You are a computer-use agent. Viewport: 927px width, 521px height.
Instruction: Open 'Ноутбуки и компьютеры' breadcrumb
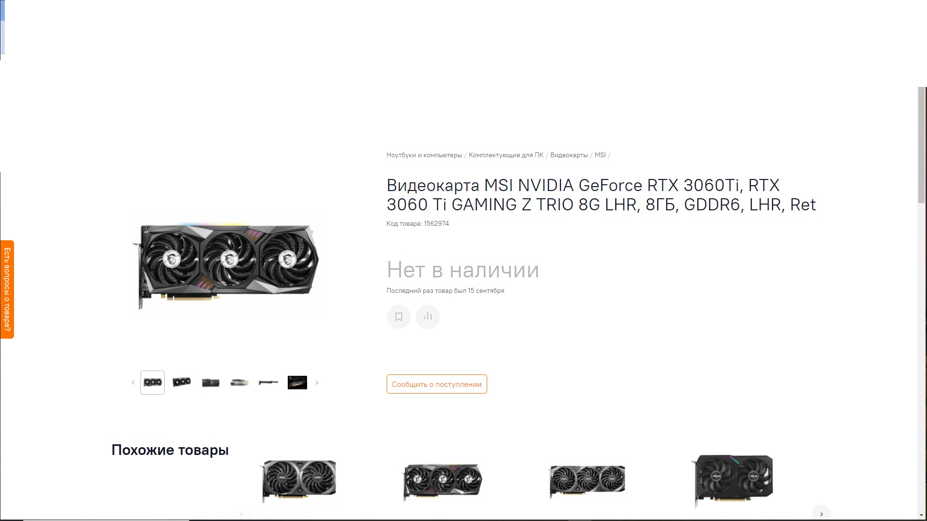(424, 155)
